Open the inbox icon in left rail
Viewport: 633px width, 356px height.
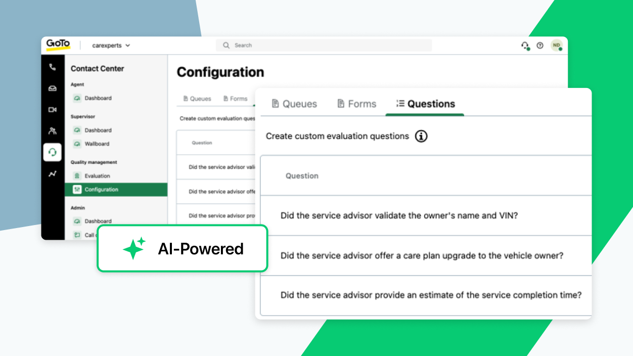pyautogui.click(x=53, y=88)
